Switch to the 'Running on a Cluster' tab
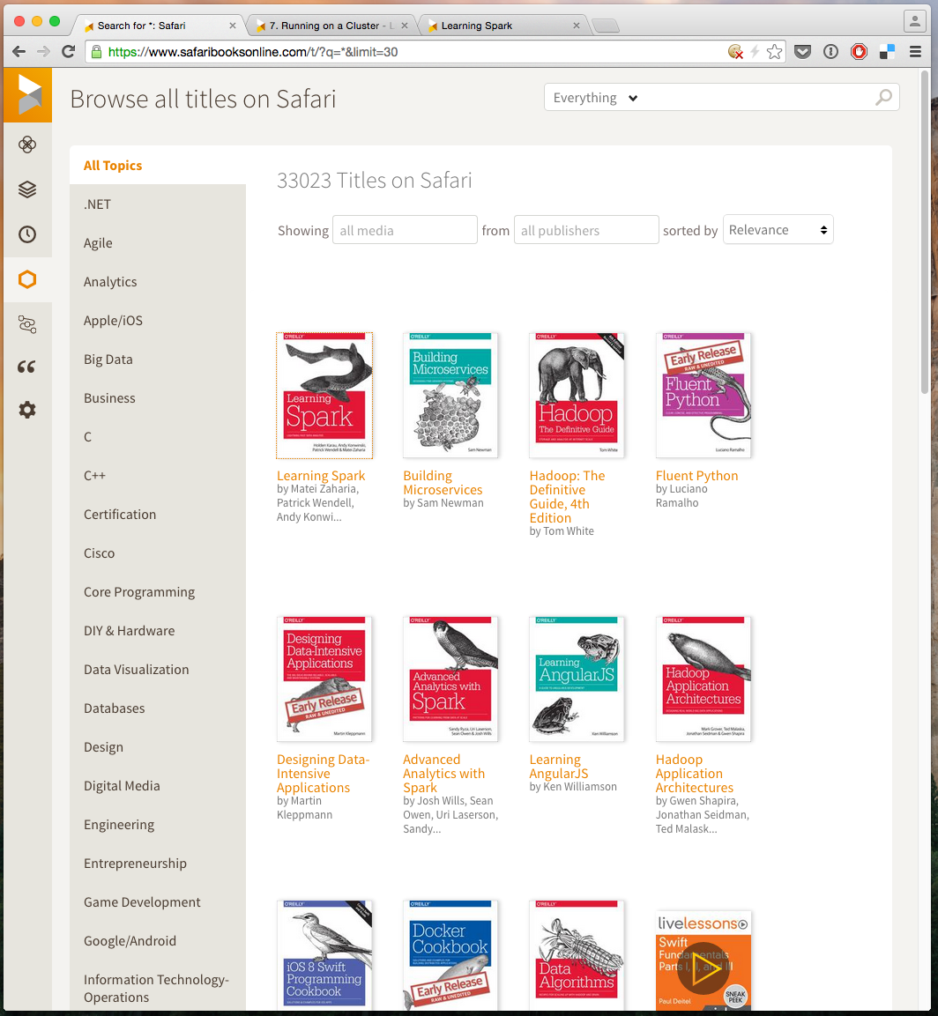Viewport: 938px width, 1016px height. click(331, 26)
